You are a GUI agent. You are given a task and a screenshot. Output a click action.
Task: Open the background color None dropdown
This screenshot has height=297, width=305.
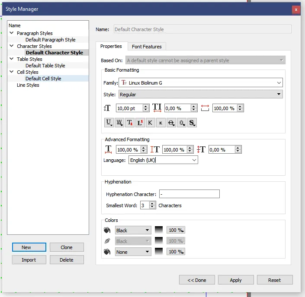pyautogui.click(x=133, y=252)
